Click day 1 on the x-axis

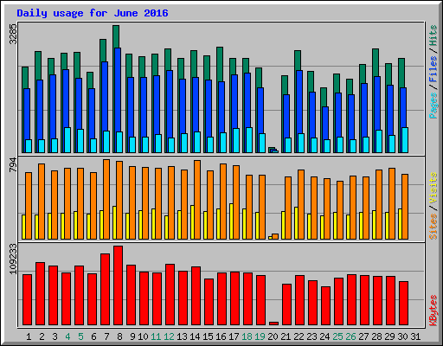tap(29, 336)
